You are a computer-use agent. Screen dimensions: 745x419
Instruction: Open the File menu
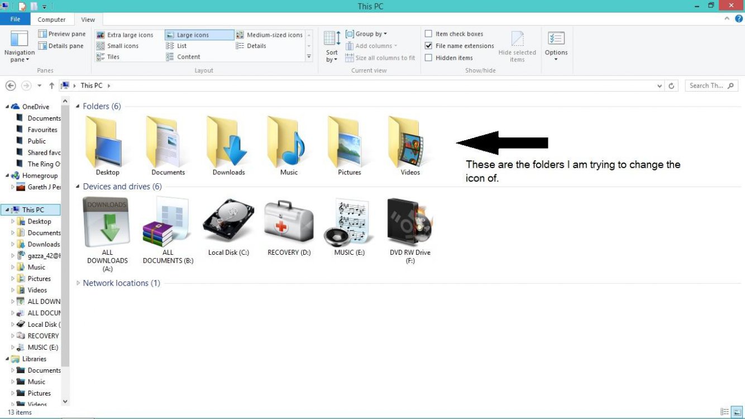tap(15, 19)
